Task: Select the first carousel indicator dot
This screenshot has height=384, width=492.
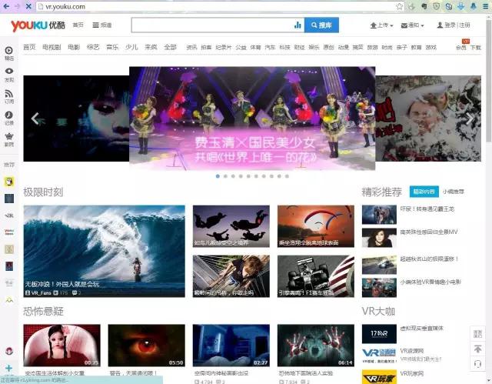Action: [x=218, y=176]
